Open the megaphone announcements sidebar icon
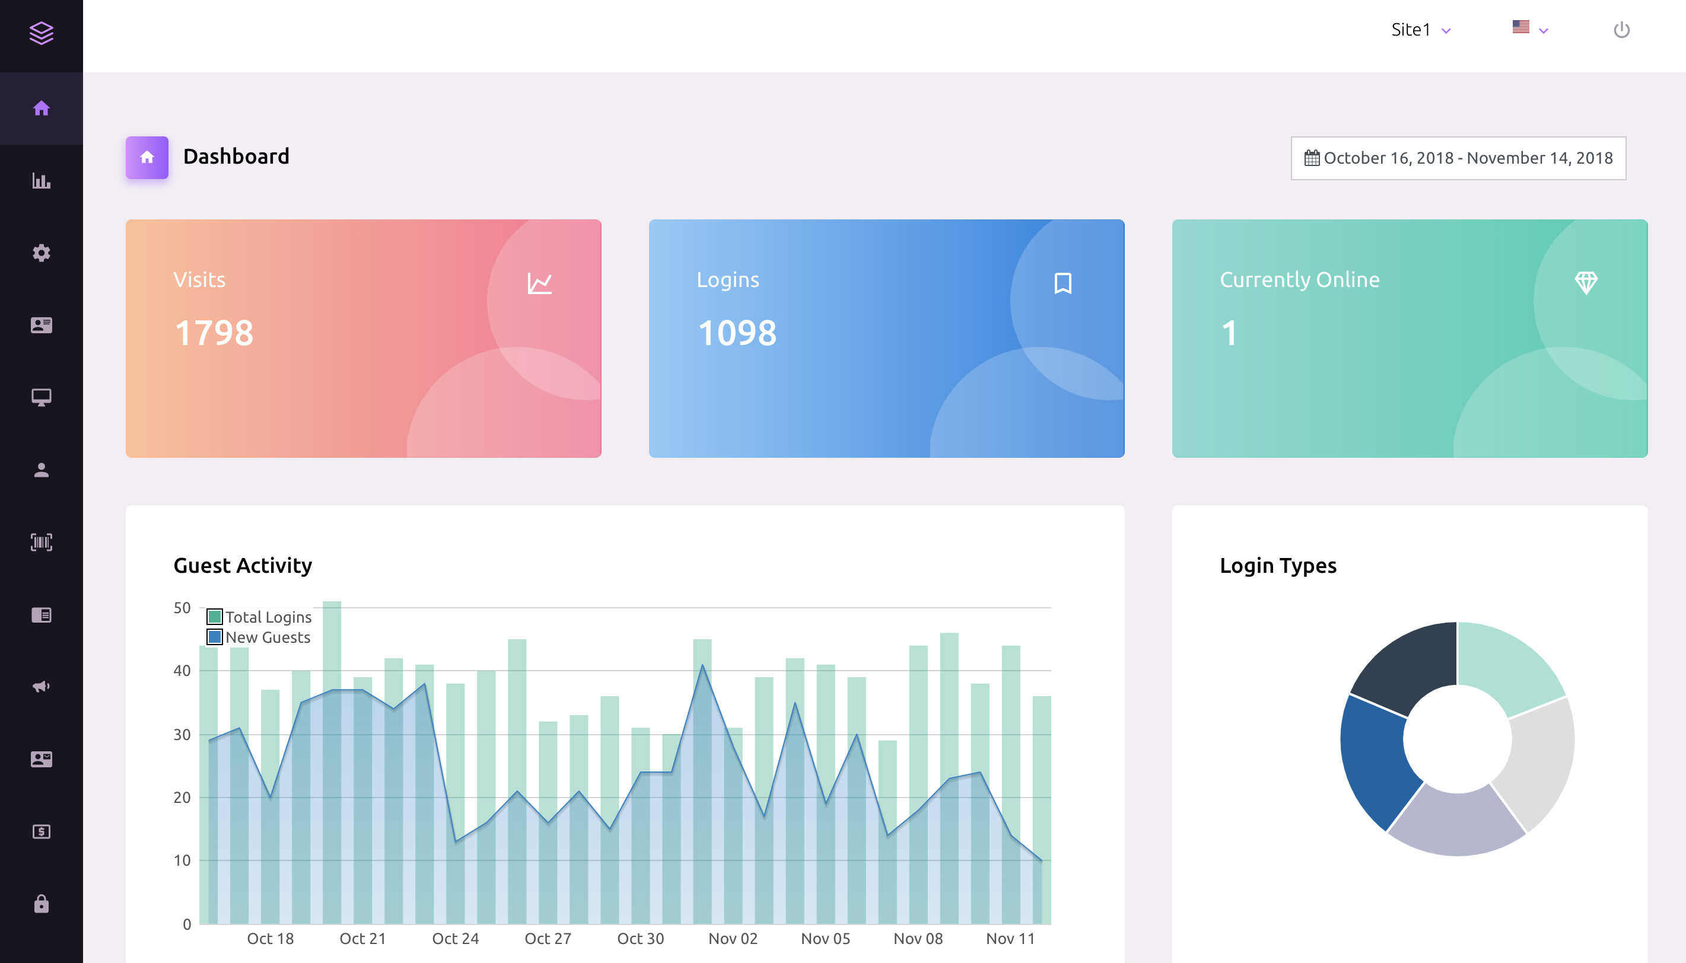The width and height of the screenshot is (1686, 963). [41, 687]
